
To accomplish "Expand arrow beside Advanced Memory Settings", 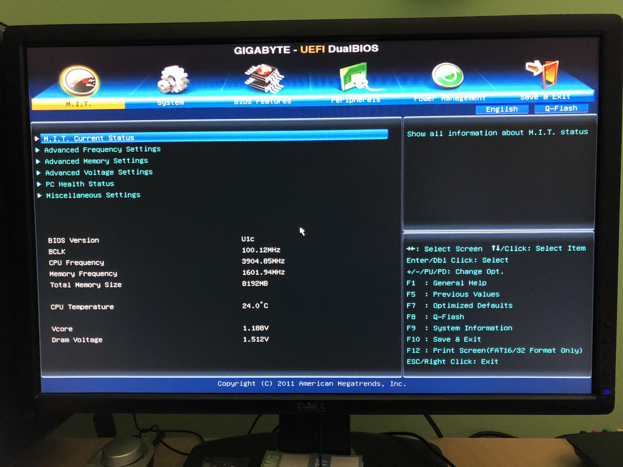I will pos(38,162).
